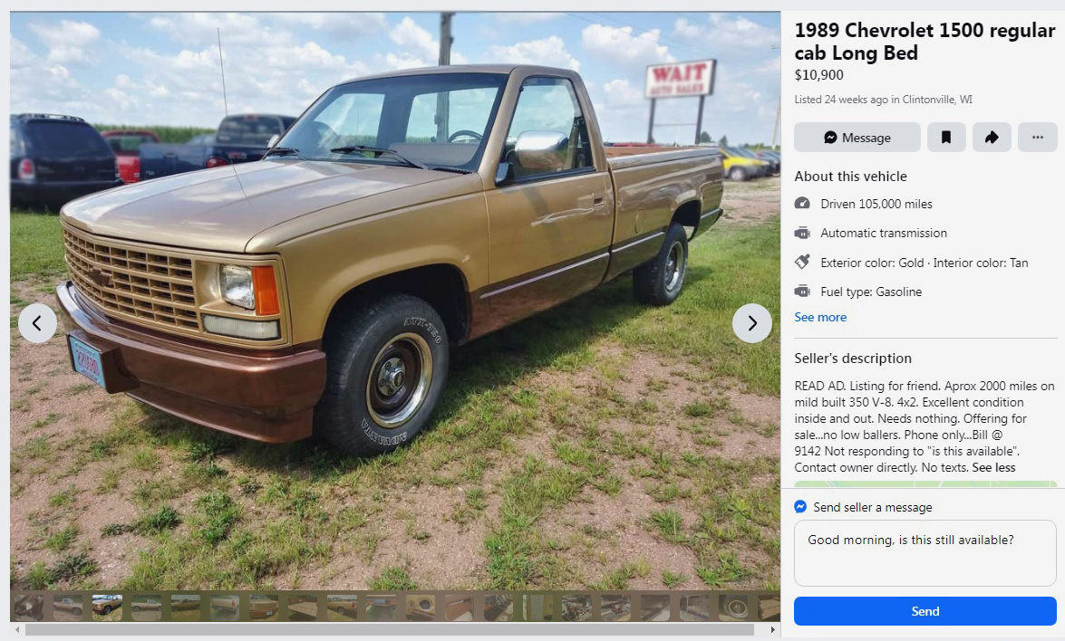Click the transmission icon next to Automatic
The image size is (1065, 641).
802,233
